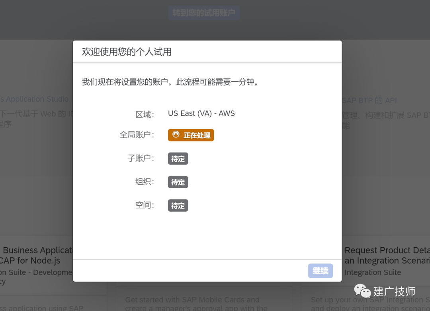Click the 子账户 label

point(141,158)
